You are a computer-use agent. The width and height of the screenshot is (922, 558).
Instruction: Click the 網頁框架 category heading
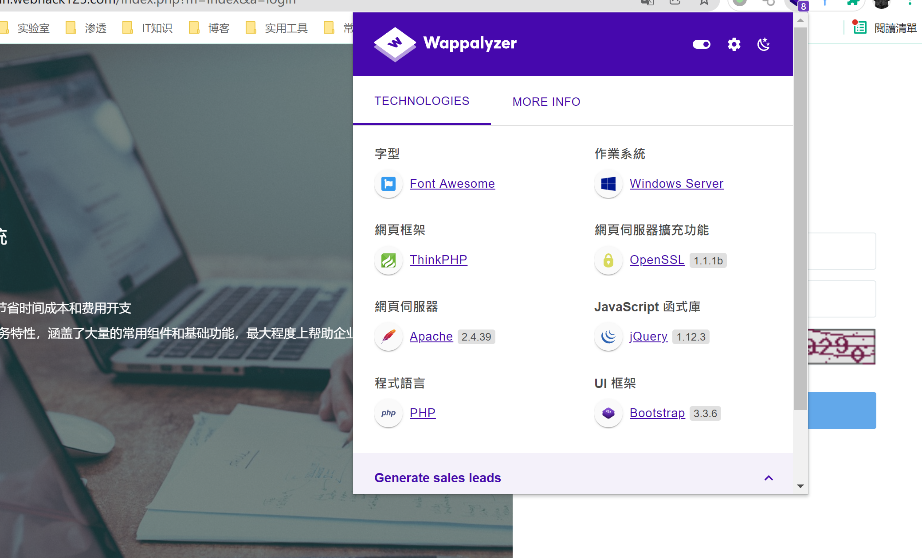(400, 230)
